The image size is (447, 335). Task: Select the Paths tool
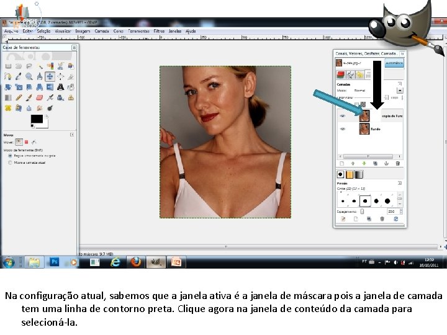click(8, 76)
